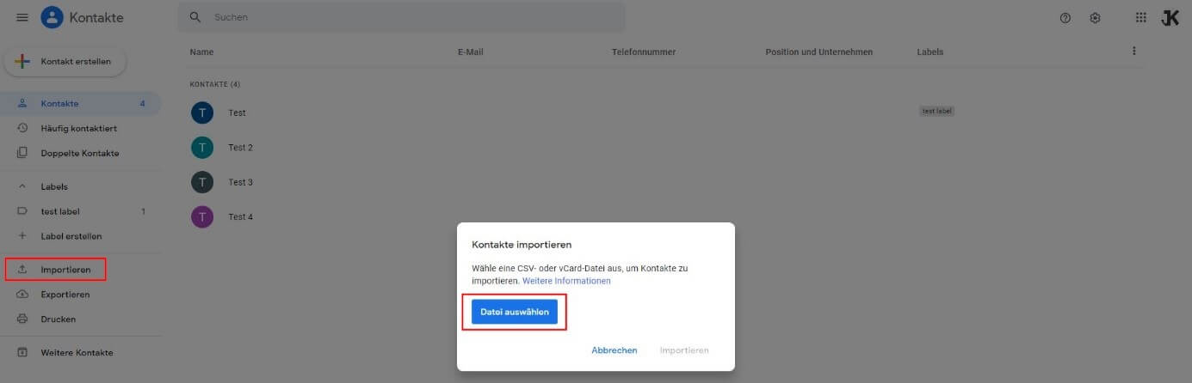Click the avatar of contact Test
Image resolution: width=1192 pixels, height=383 pixels.
tap(201, 112)
